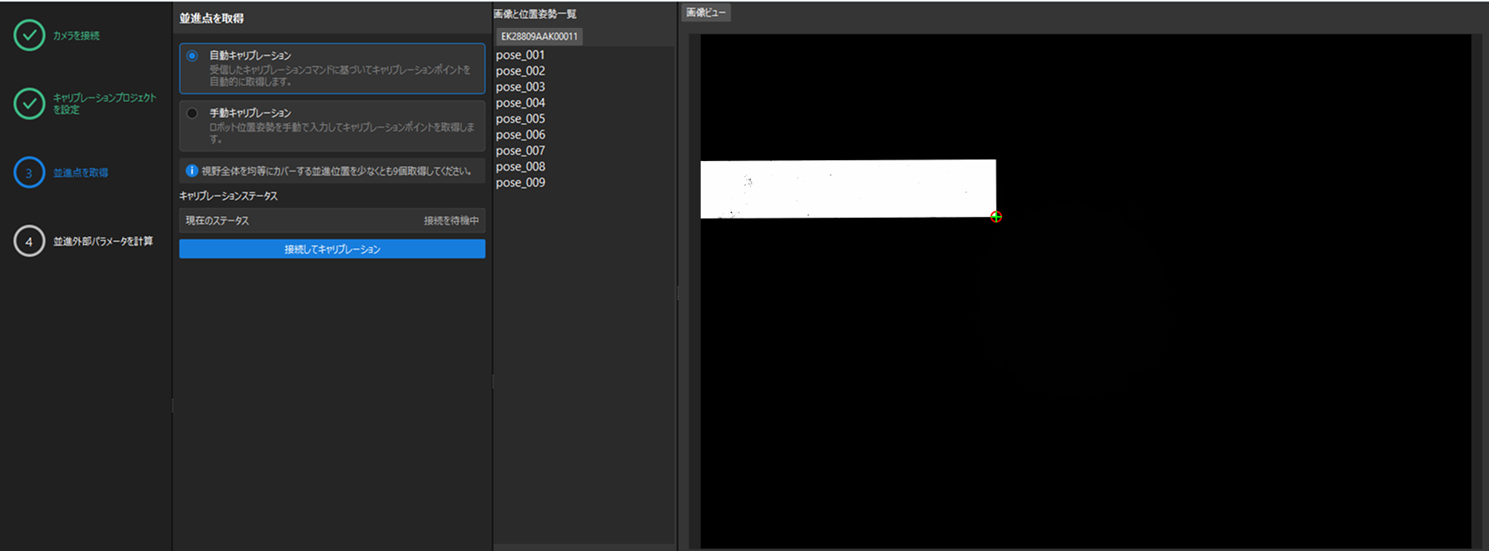Select the 自動キャリブレーション radio button

pyautogui.click(x=192, y=56)
